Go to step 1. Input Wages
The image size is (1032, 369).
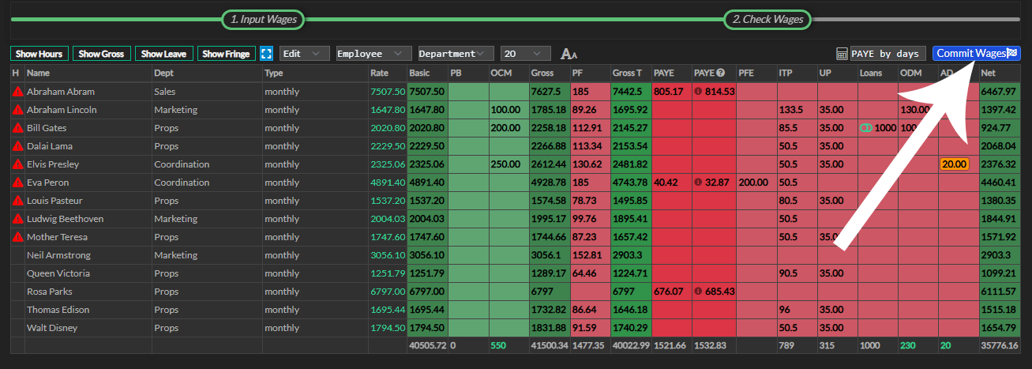click(263, 19)
